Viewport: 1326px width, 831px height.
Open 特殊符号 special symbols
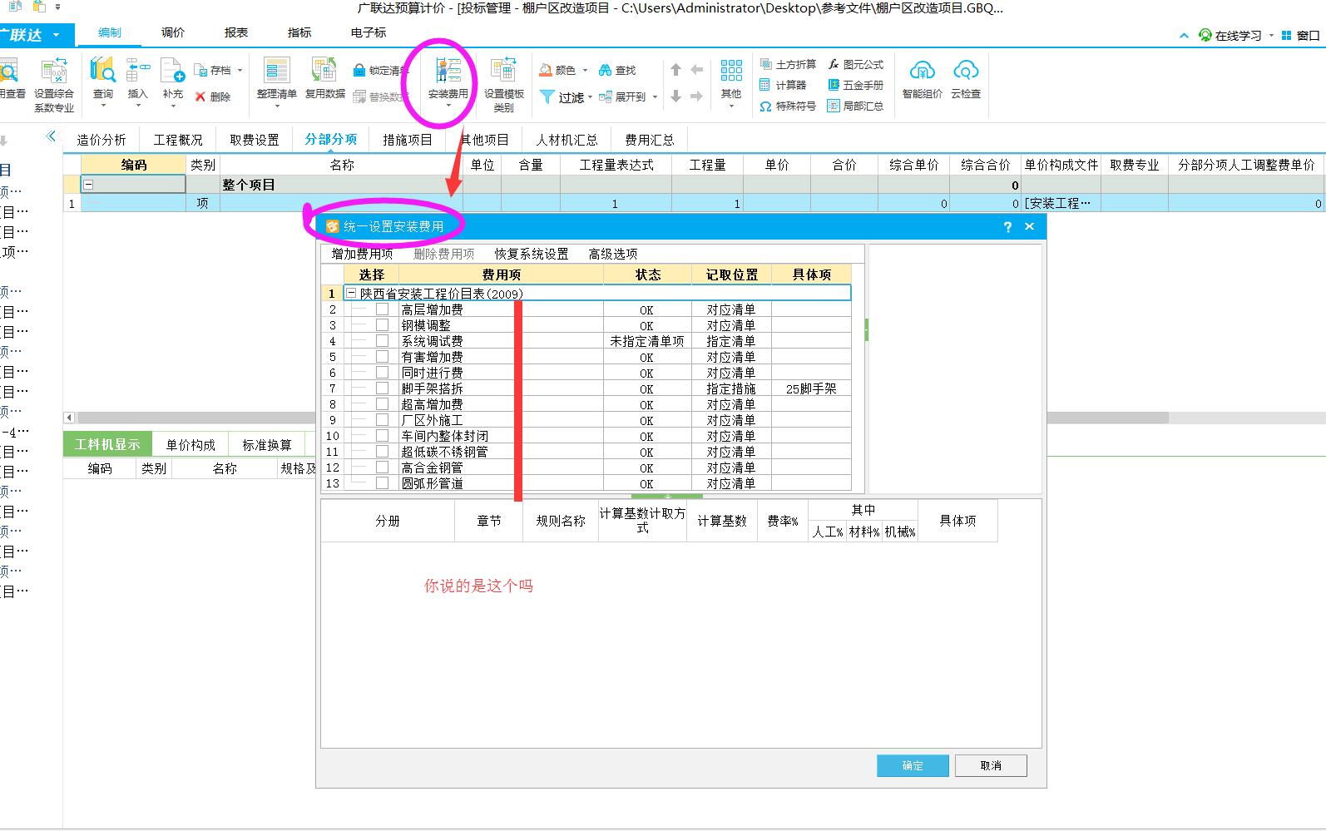coord(787,106)
